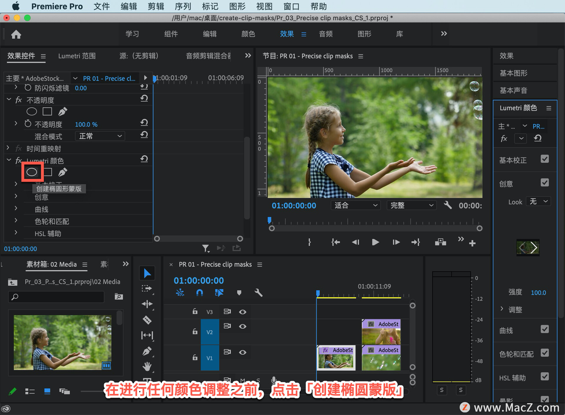Image resolution: width=565 pixels, height=415 pixels.
Task: Collapse the Opacity effect group
Action: point(9,100)
